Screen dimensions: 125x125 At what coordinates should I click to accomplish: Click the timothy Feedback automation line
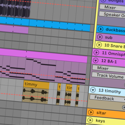click(x=43, y=97)
